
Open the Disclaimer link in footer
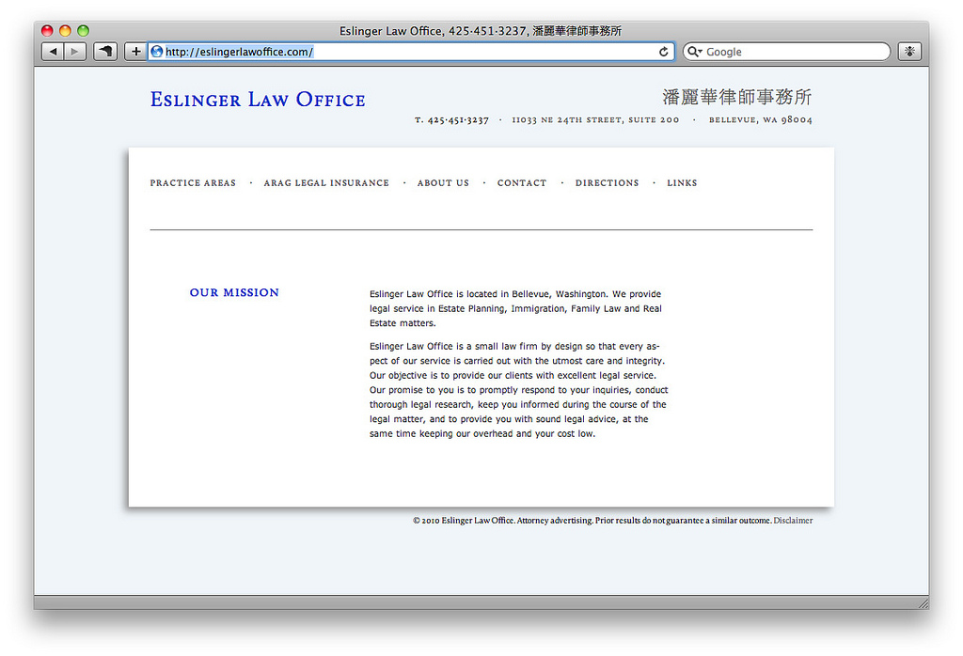pos(793,521)
